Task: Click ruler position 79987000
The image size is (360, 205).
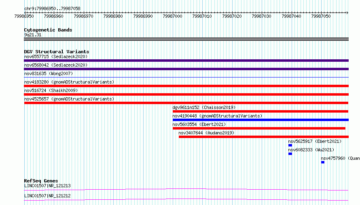Action: [172, 16]
